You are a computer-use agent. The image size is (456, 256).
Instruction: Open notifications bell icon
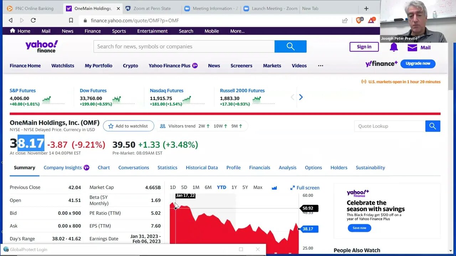coord(394,47)
